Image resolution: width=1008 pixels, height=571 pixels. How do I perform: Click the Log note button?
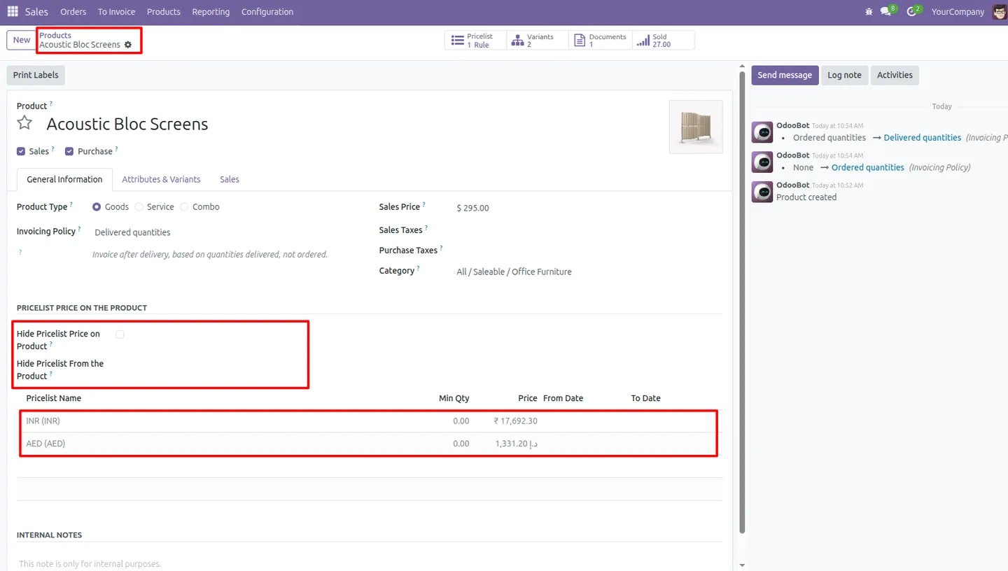click(x=844, y=75)
